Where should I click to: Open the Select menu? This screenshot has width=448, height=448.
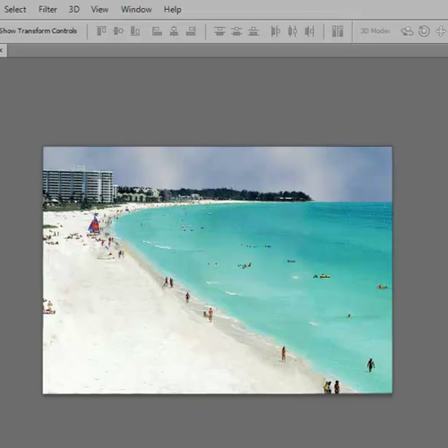click(15, 10)
